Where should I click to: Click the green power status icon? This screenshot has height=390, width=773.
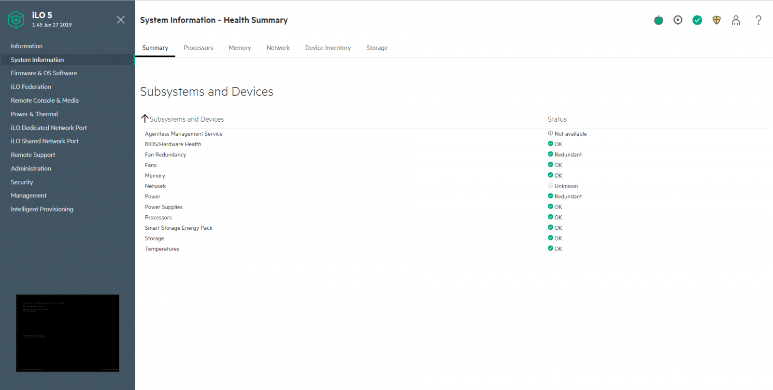658,20
